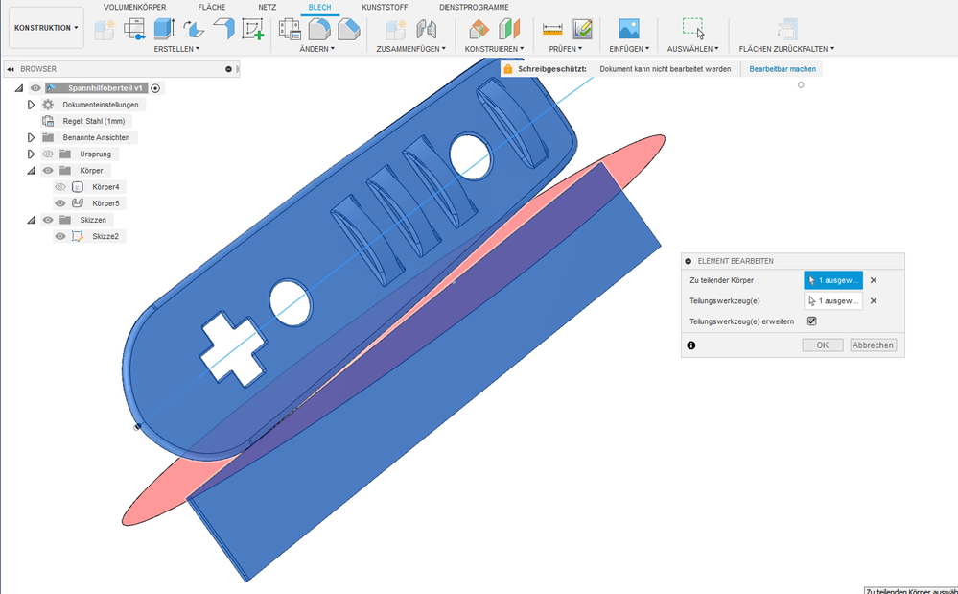Click the Insert image icon in Einfügen
This screenshot has width=958, height=594.
point(629,29)
